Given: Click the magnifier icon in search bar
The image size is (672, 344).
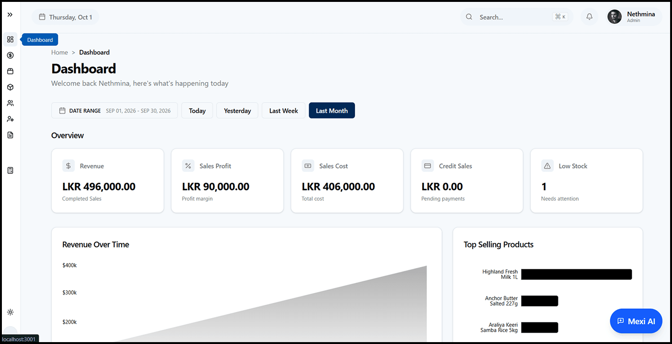Looking at the screenshot, I should point(469,17).
